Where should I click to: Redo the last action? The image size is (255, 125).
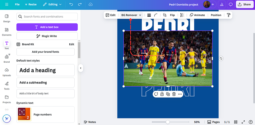pyautogui.click(x=80, y=4)
